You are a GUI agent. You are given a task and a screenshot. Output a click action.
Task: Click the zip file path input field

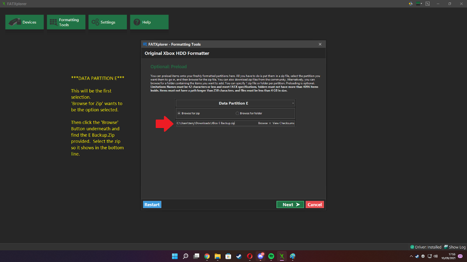click(216, 123)
